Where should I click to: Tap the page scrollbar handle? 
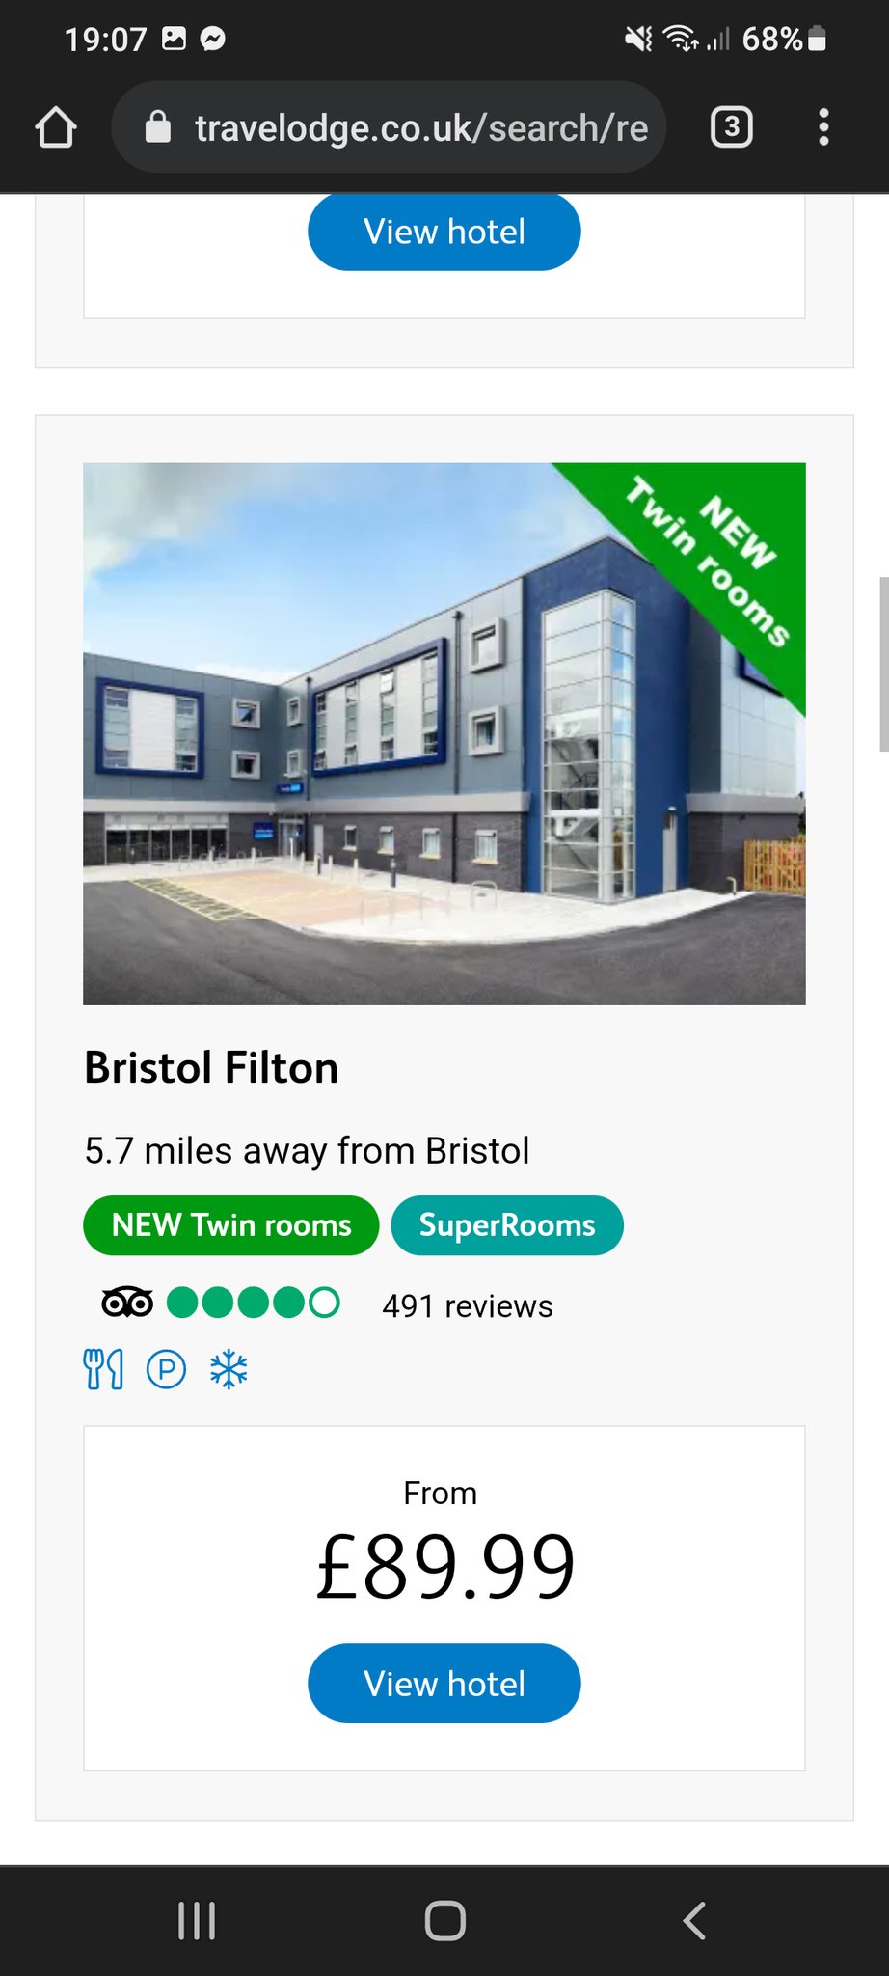click(883, 664)
